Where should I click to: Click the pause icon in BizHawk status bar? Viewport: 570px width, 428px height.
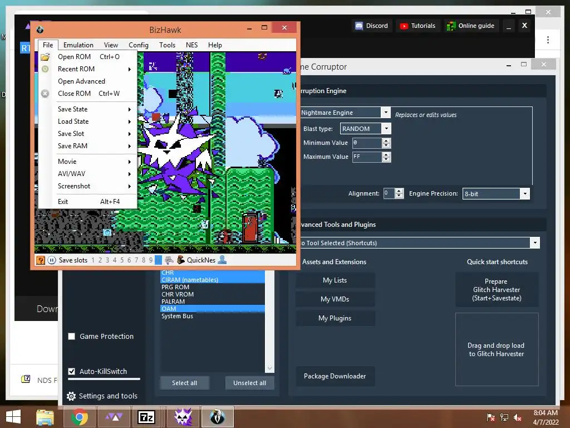(x=52, y=260)
